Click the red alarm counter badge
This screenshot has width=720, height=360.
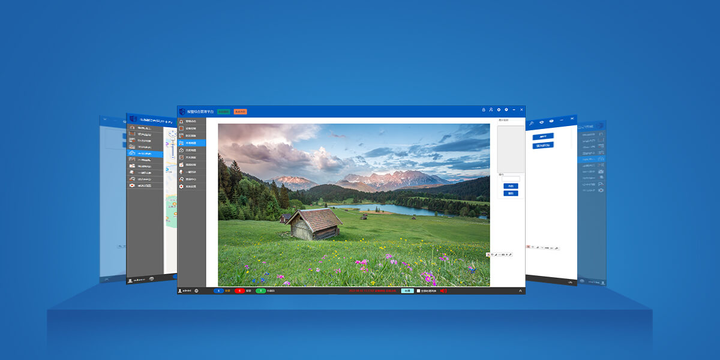[x=239, y=291]
